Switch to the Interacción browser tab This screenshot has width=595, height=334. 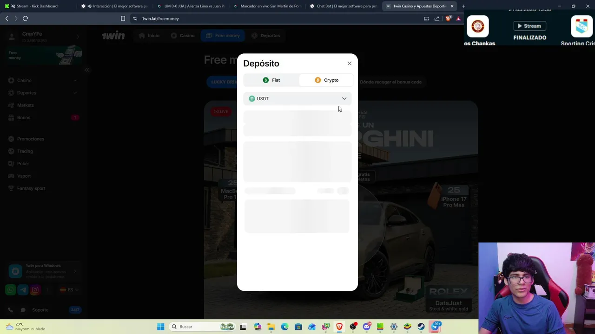coord(116,6)
